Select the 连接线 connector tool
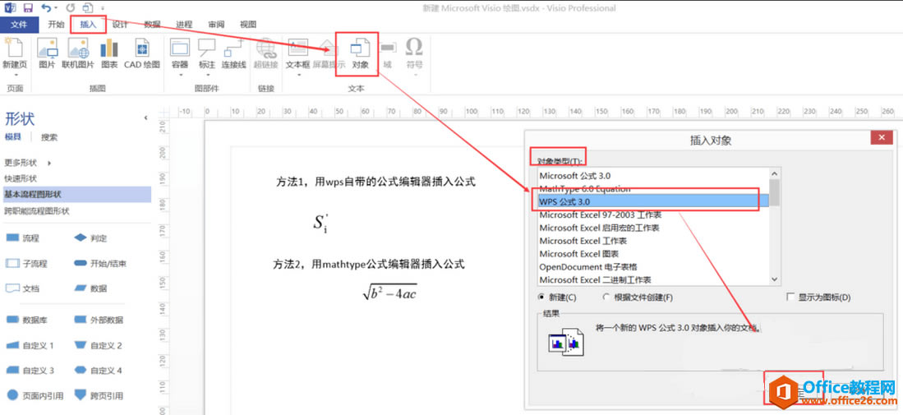903x415 pixels. [x=234, y=53]
